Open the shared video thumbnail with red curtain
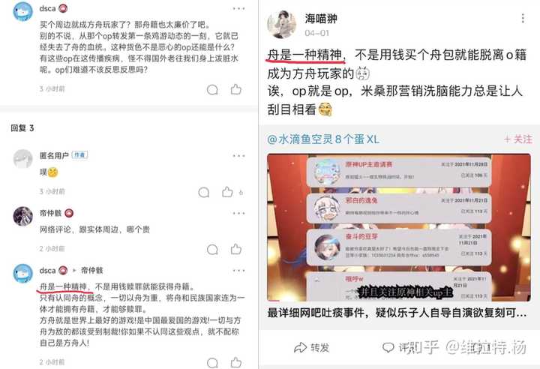540x369 pixels. pyautogui.click(x=399, y=228)
